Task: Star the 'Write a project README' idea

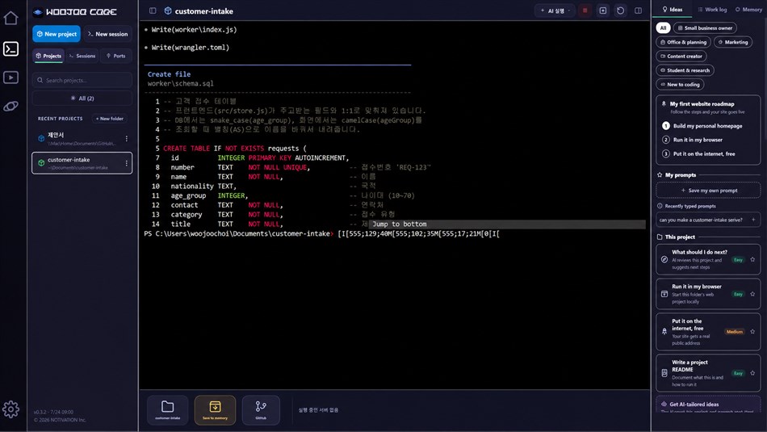Action: pyautogui.click(x=752, y=373)
